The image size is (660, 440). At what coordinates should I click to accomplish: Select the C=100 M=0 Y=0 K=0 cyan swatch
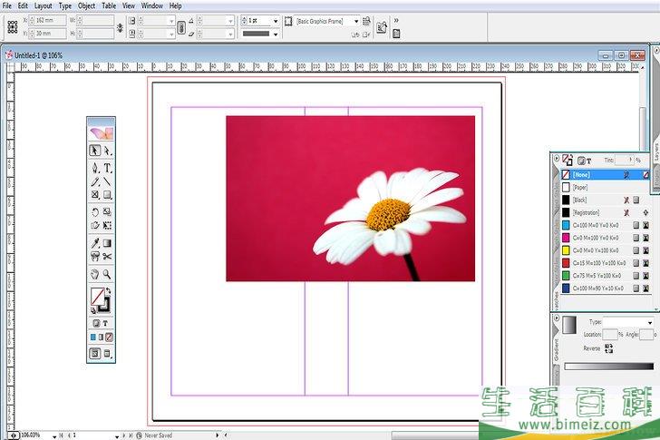606,225
